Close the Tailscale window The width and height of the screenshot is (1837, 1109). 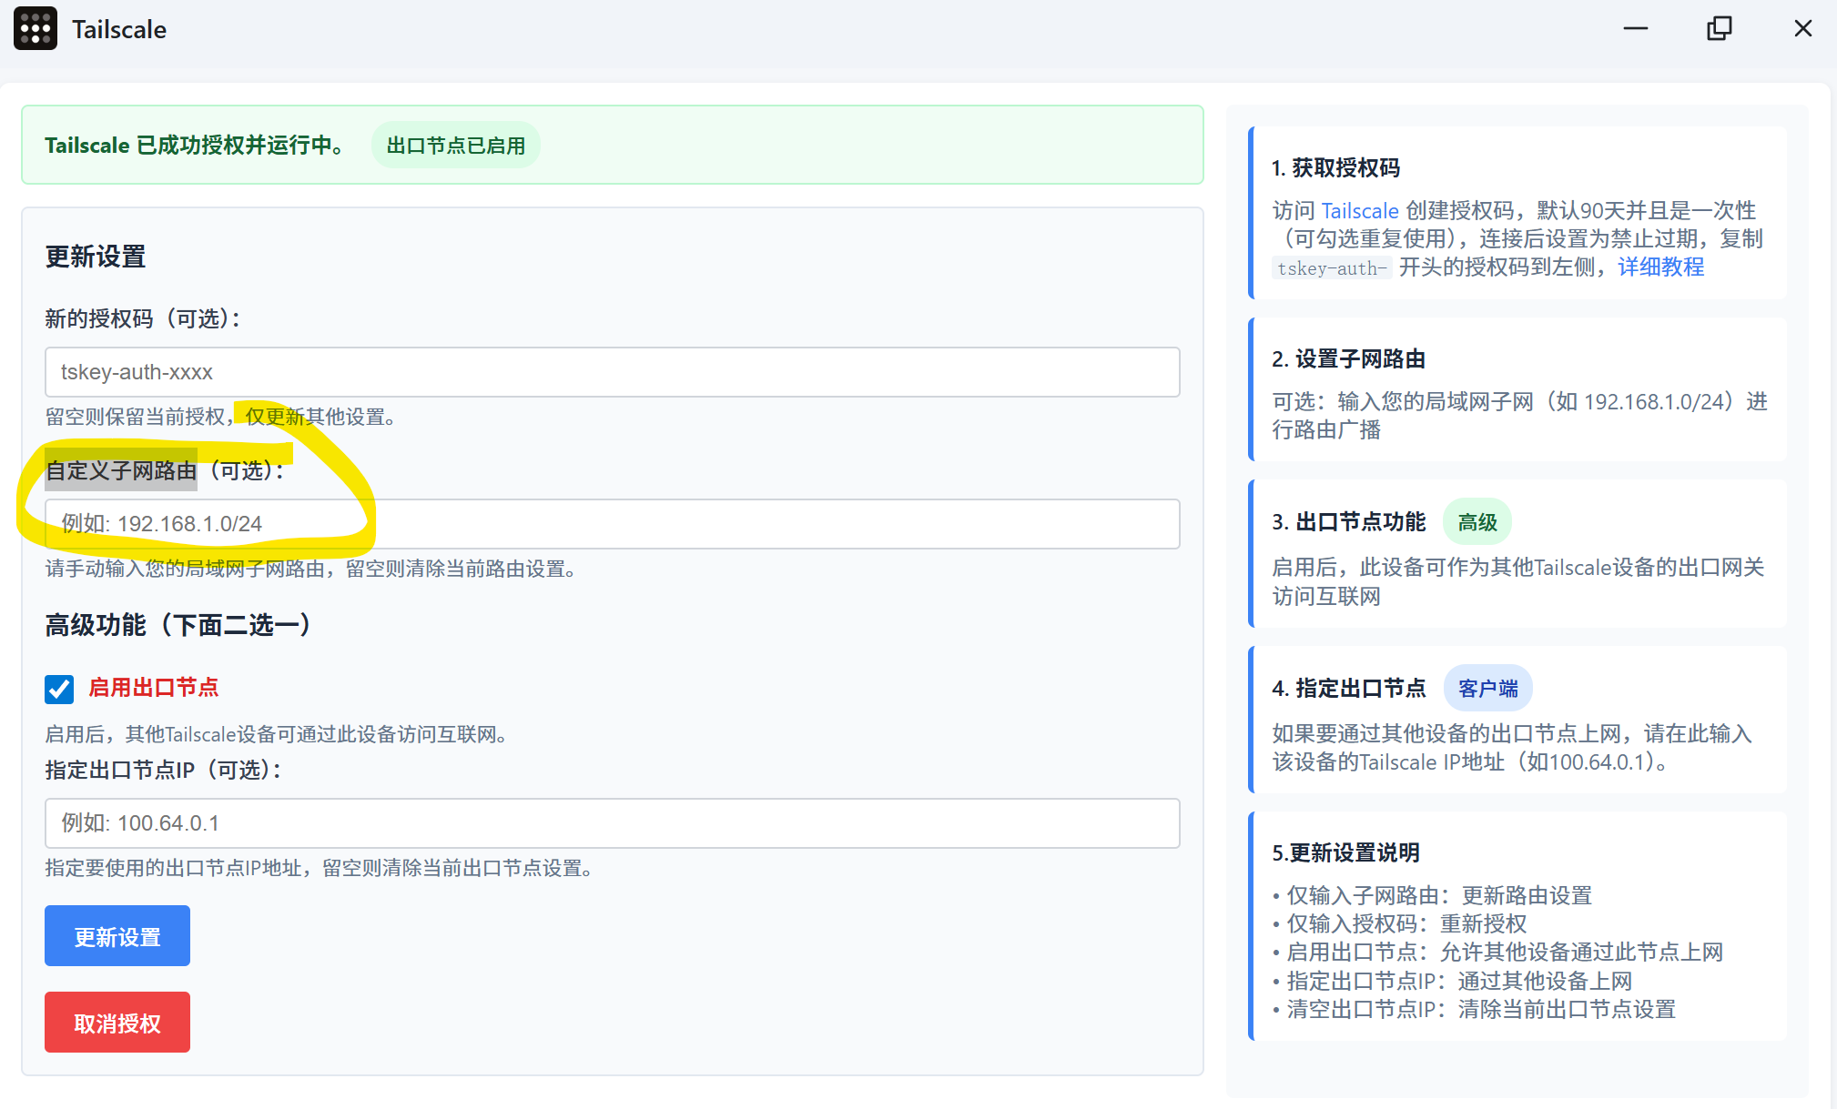(1802, 29)
